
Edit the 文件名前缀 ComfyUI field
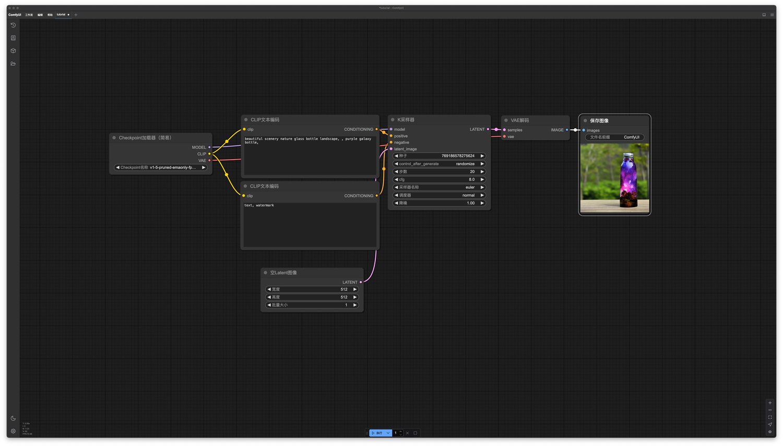tap(614, 137)
